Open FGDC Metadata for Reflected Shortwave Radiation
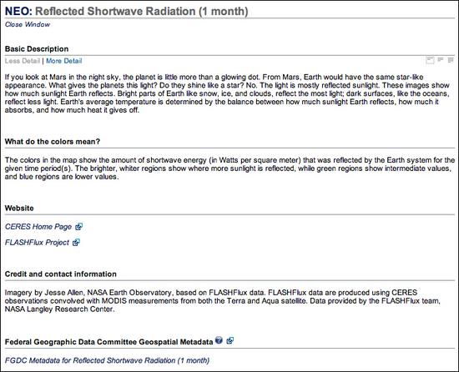The height and width of the screenshot is (372, 459). (x=107, y=360)
